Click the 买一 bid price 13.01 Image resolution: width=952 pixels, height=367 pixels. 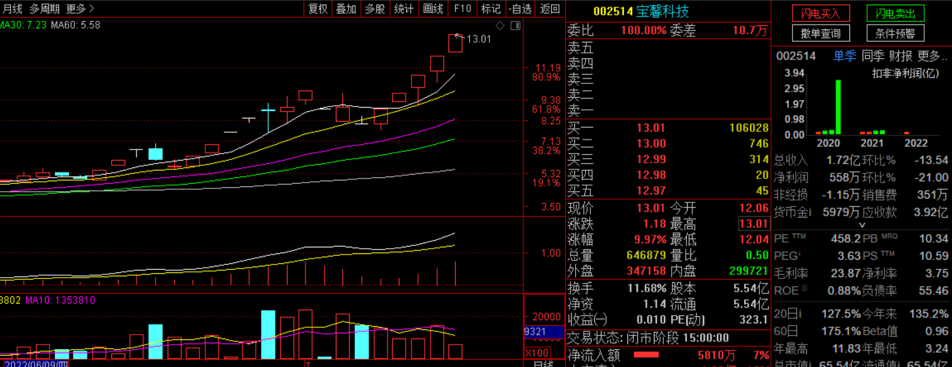pos(651,128)
